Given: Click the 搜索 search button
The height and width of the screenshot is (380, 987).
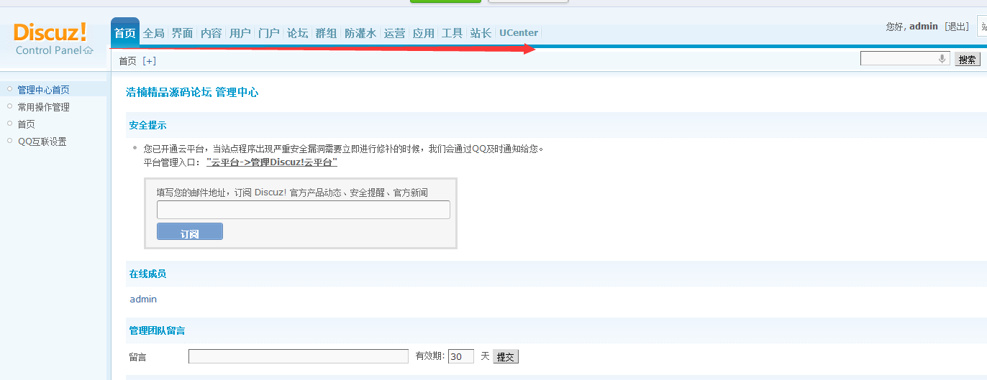Looking at the screenshot, I should [x=968, y=60].
